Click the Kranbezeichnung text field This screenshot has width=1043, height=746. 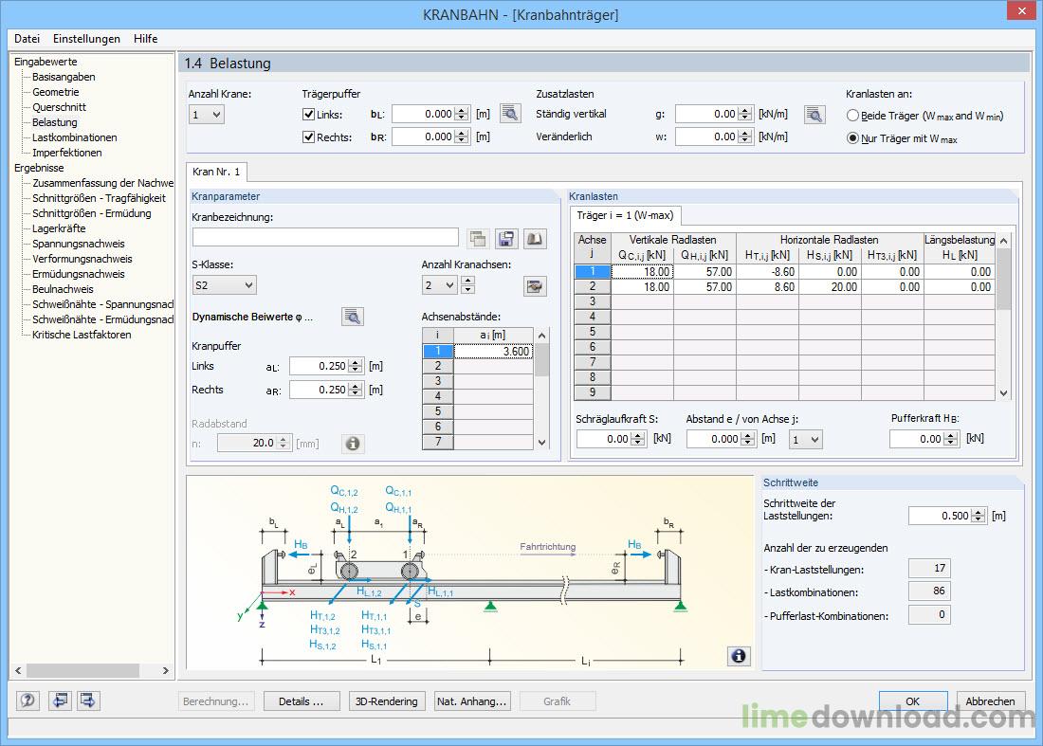(x=325, y=237)
